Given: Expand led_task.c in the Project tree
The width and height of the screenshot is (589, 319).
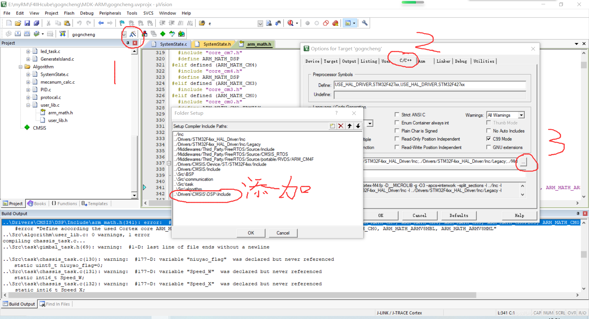Looking at the screenshot, I should (28, 51).
